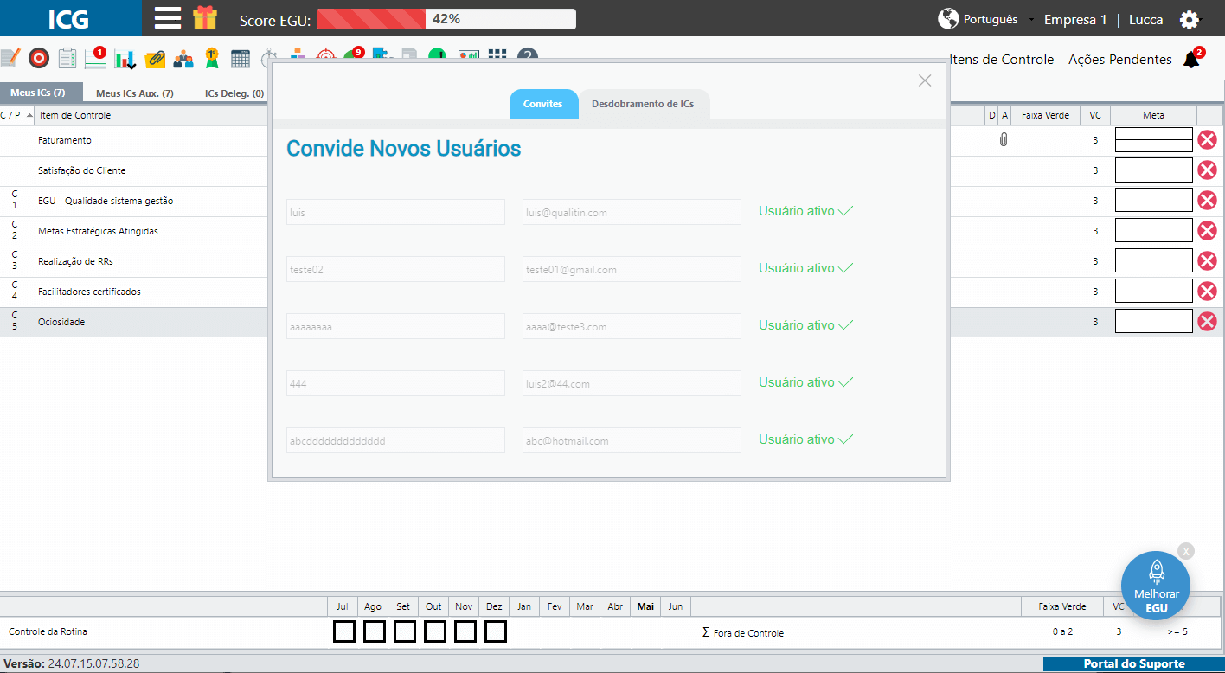The image size is (1225, 673).
Task: Switch to the Convites tab
Action: [x=543, y=104]
